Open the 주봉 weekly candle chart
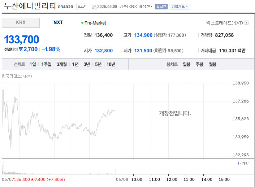Viewport: 255px width, 187px height. 199,64
